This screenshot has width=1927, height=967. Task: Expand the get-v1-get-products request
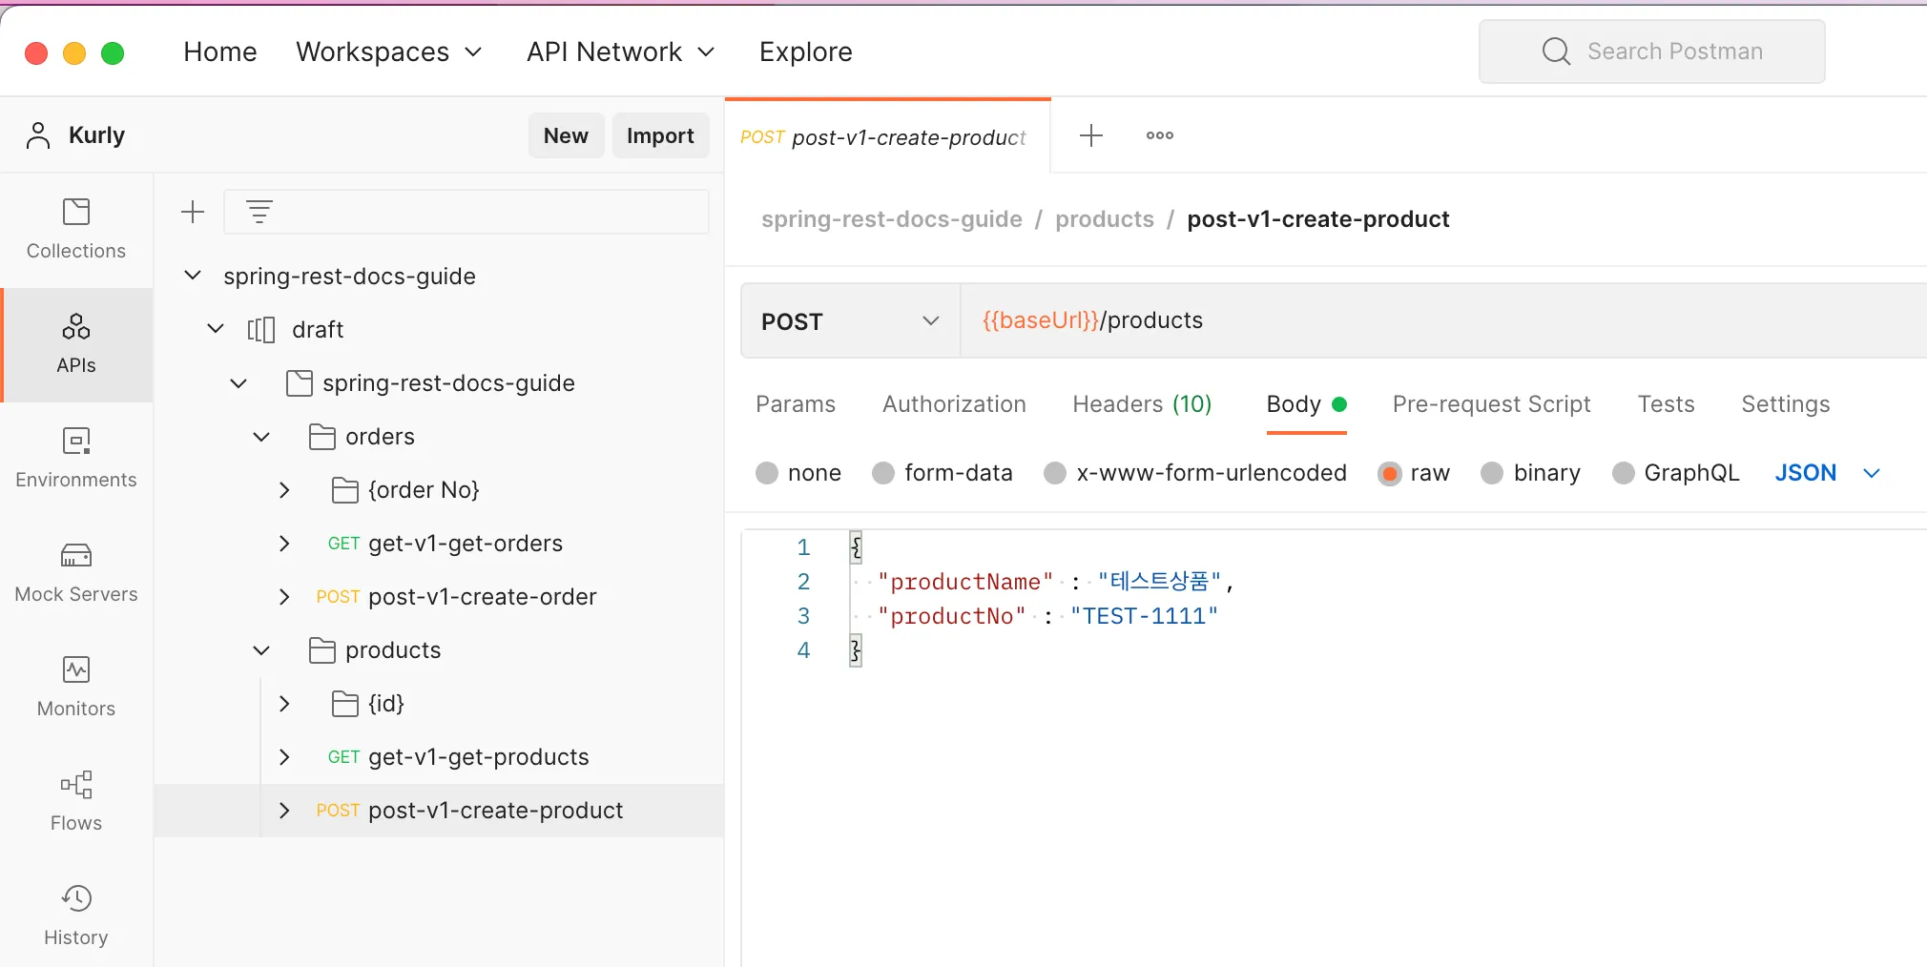(x=284, y=757)
